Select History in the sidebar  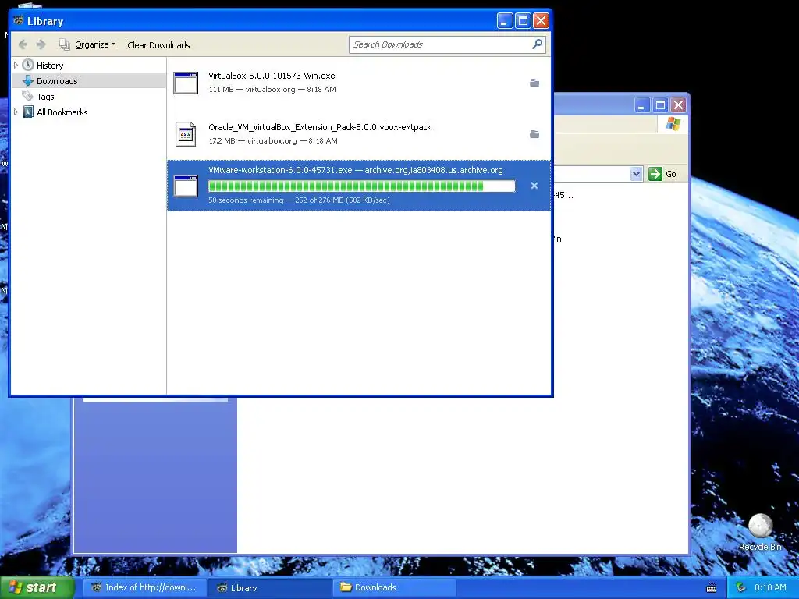(50, 66)
